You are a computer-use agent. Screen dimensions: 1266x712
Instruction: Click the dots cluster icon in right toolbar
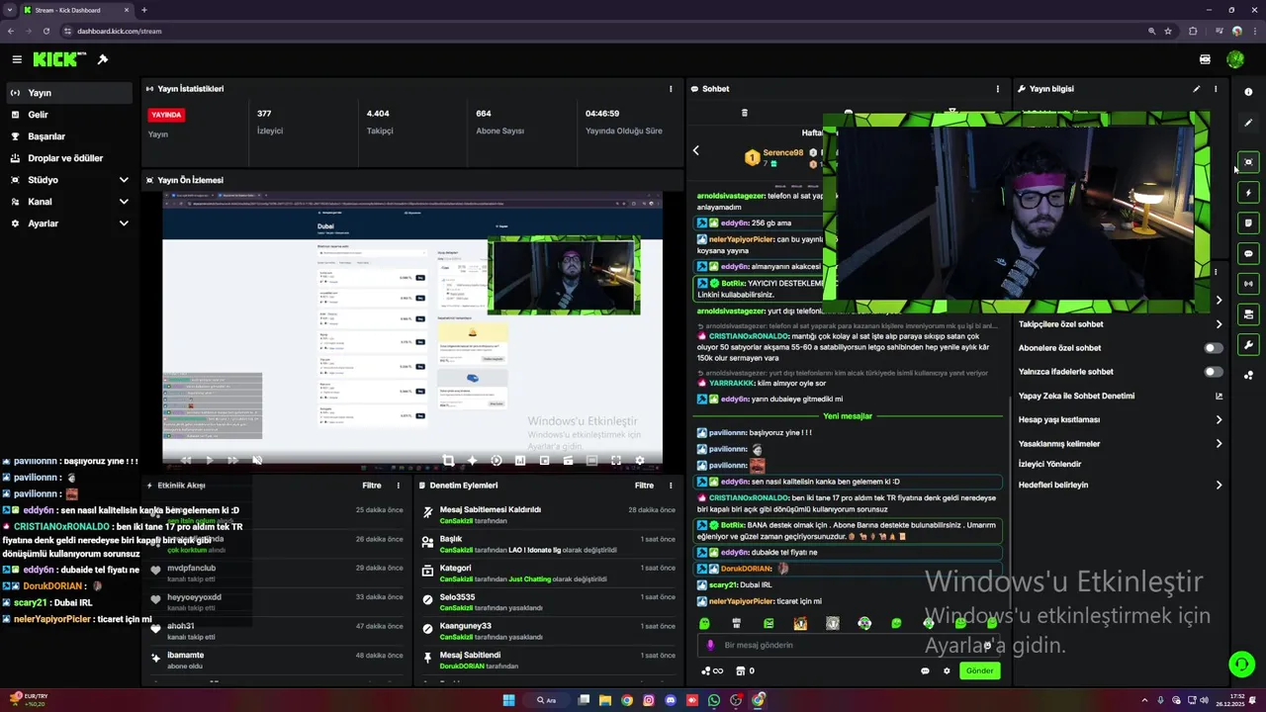point(1248,376)
